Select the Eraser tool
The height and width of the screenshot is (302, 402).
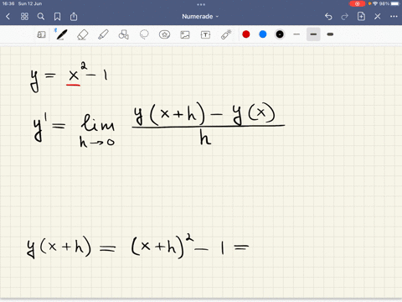tap(82, 34)
